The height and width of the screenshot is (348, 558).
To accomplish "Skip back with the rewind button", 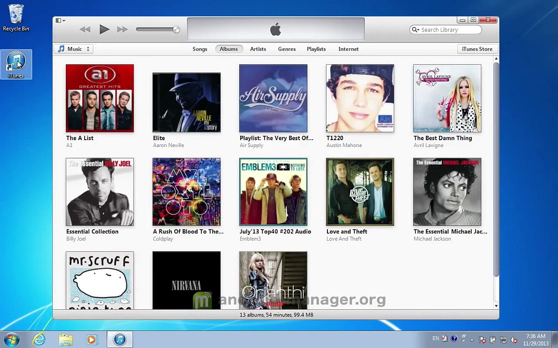I will coord(85,29).
